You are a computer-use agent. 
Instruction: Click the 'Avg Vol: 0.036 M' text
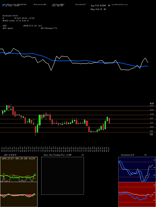click(x=100, y=6)
